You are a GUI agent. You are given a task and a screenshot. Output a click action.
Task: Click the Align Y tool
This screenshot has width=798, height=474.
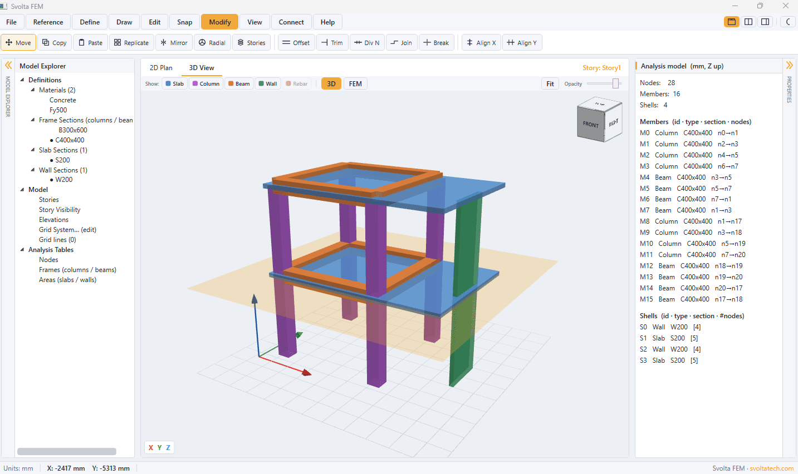[522, 43]
